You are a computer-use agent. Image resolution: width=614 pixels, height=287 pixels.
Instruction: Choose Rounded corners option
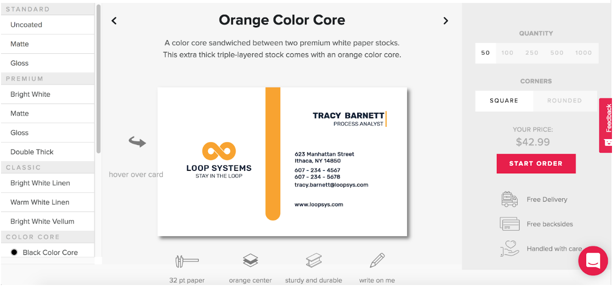click(564, 100)
